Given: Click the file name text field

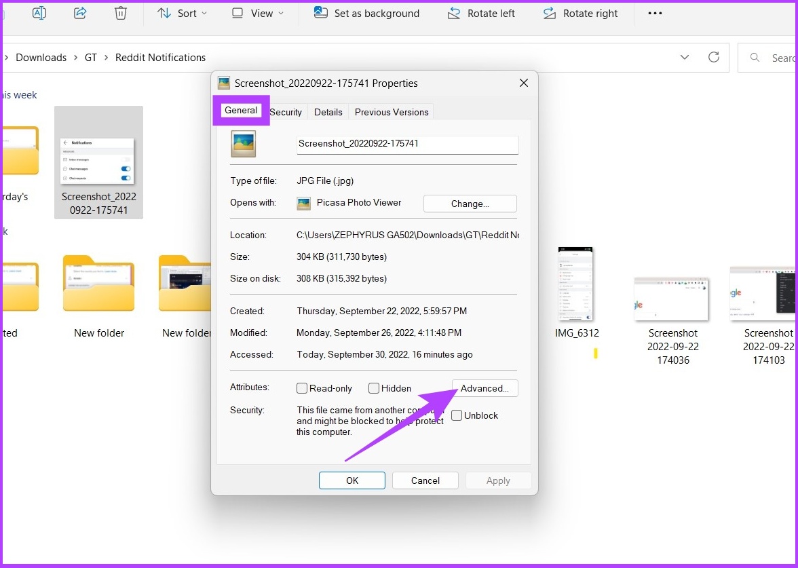Looking at the screenshot, I should tap(407, 145).
